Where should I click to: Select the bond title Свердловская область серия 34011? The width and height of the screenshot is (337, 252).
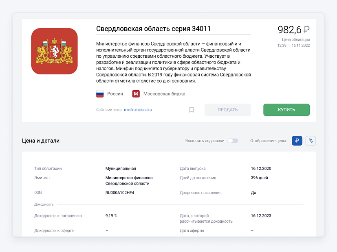pyautogui.click(x=153, y=29)
